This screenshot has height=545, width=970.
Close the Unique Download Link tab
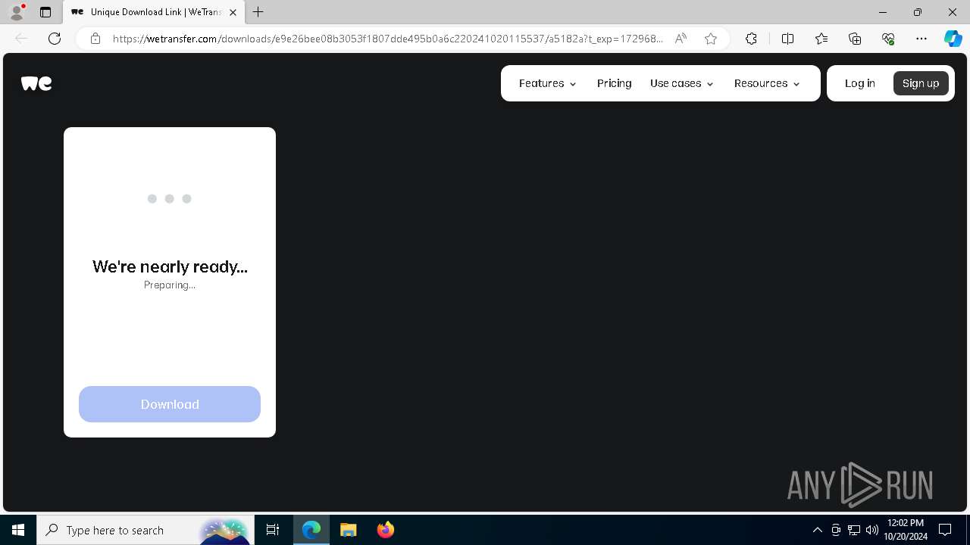(233, 12)
